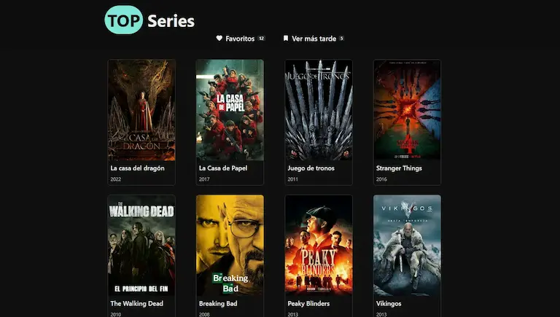Open La Casa de Papel poster
The image size is (560, 317).
pos(230,110)
